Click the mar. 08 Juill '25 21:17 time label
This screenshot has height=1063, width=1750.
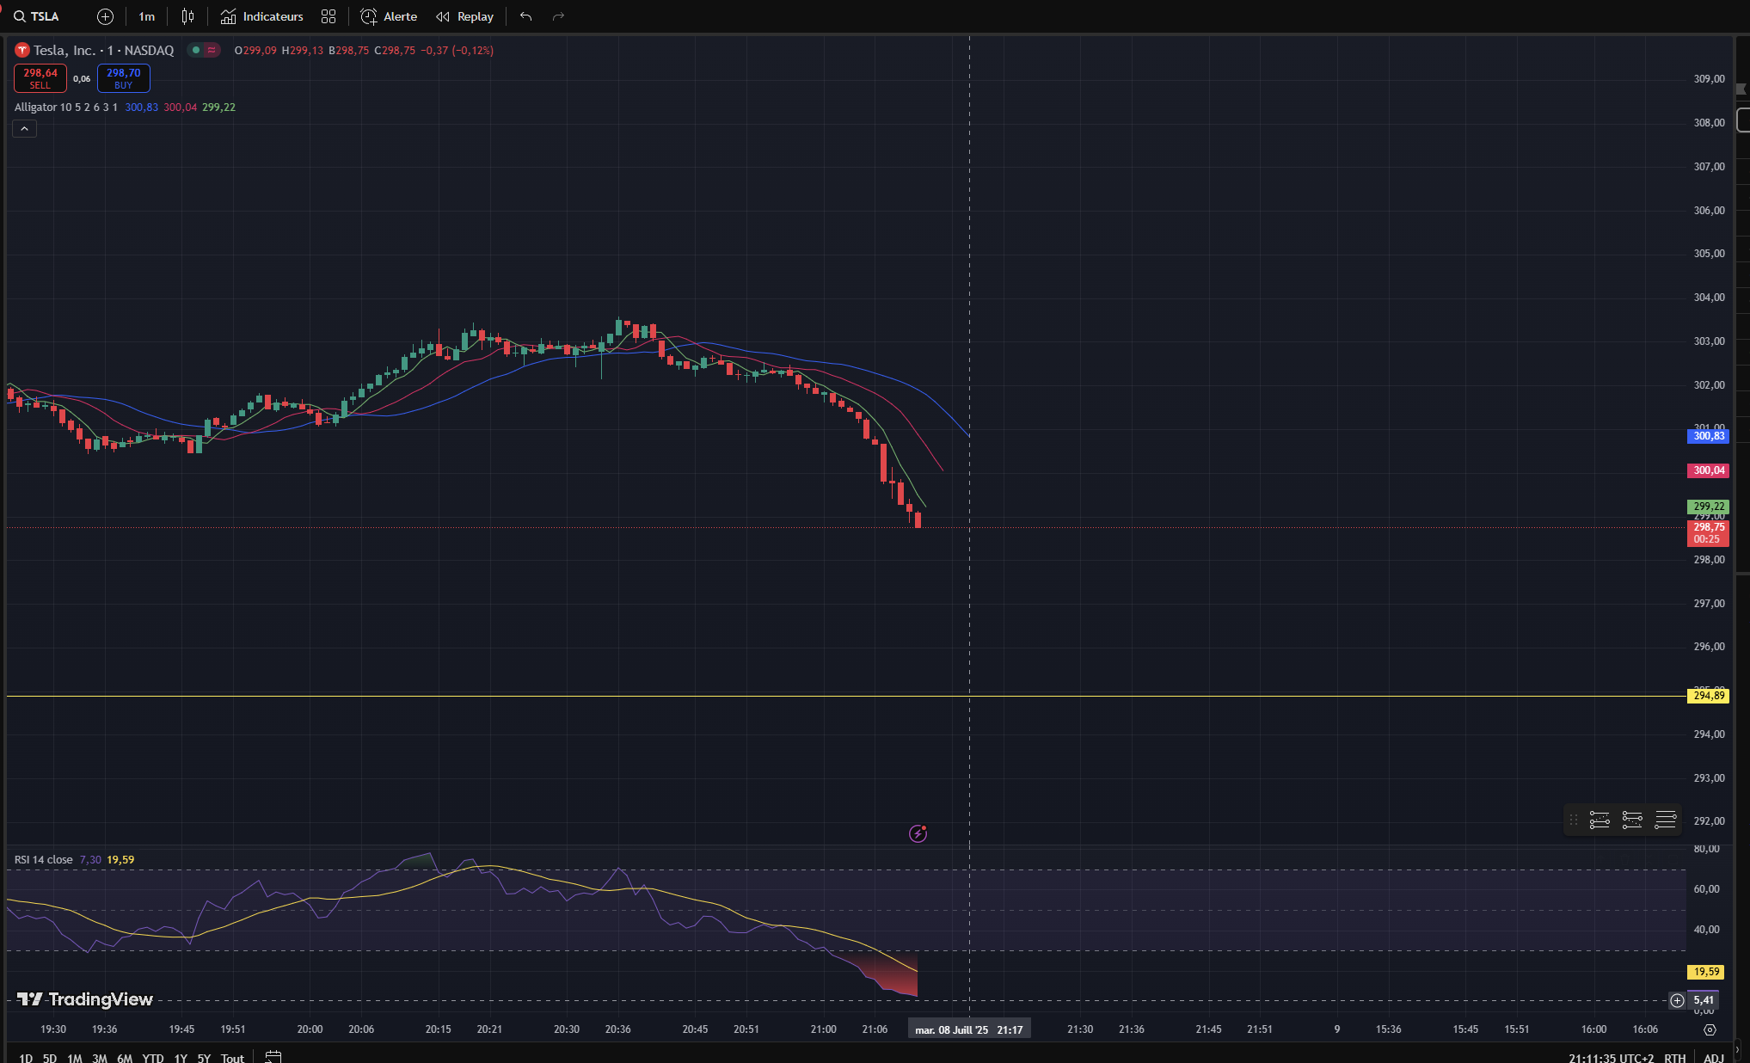click(969, 1029)
